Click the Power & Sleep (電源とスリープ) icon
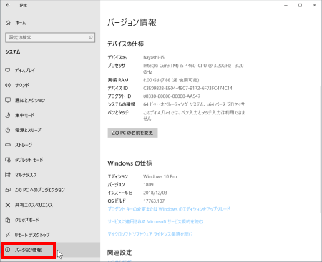This screenshot has width=322, height=262. pos(8,130)
